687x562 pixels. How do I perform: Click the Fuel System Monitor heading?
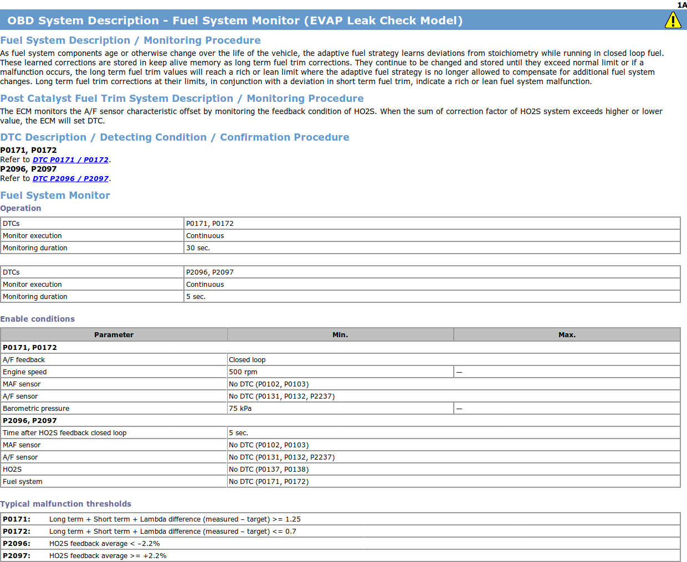55,195
